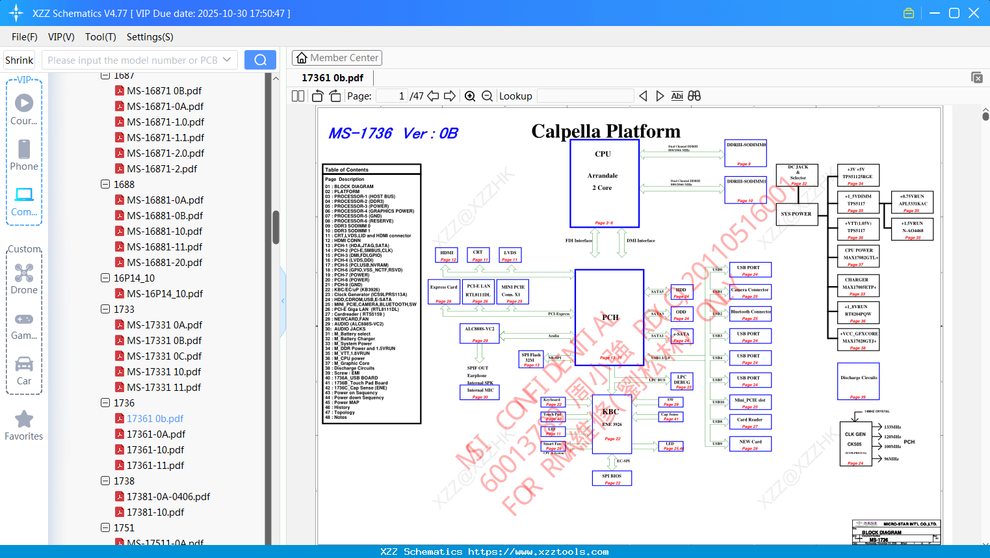Click file tree scroll-up arrow

(276, 78)
